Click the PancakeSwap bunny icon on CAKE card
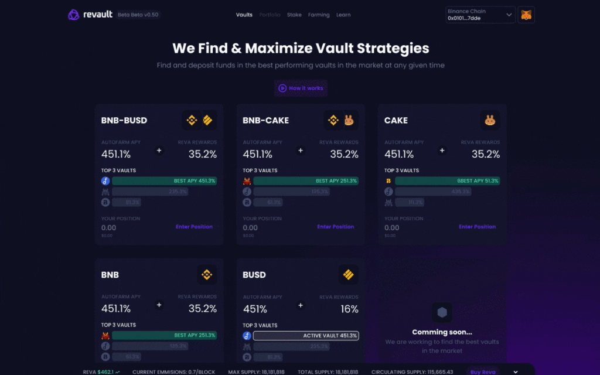 coord(490,120)
